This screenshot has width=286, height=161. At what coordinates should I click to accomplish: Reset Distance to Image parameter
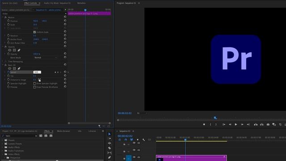click(x=65, y=79)
